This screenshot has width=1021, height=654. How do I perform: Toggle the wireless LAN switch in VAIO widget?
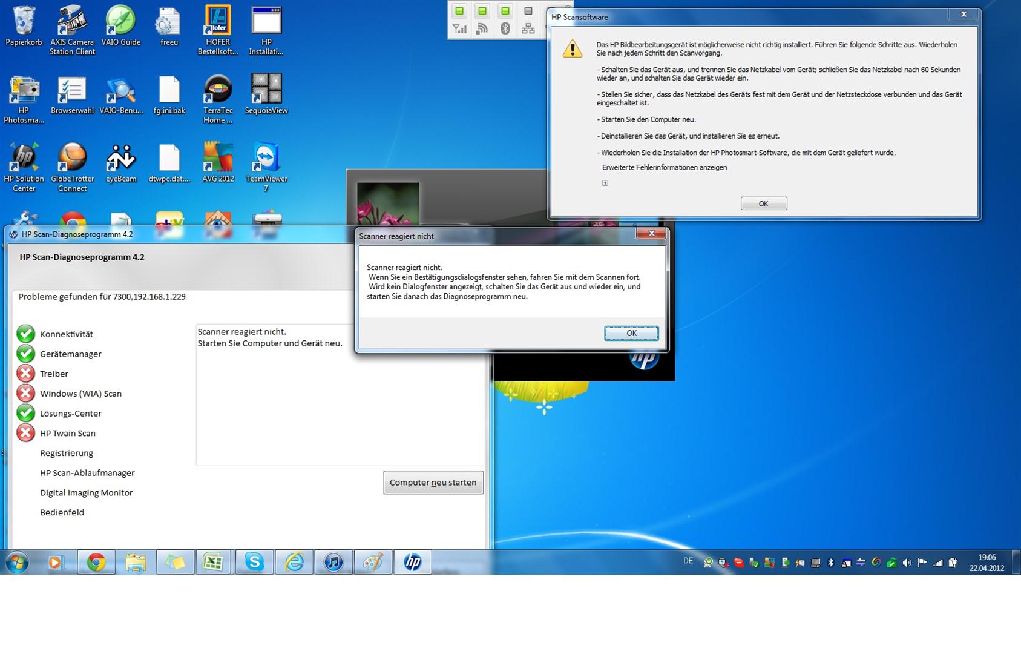[x=482, y=12]
